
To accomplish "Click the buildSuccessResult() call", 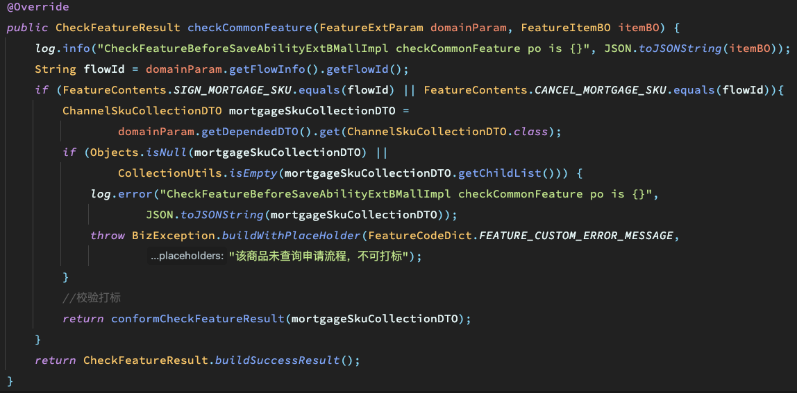I will click(x=284, y=360).
